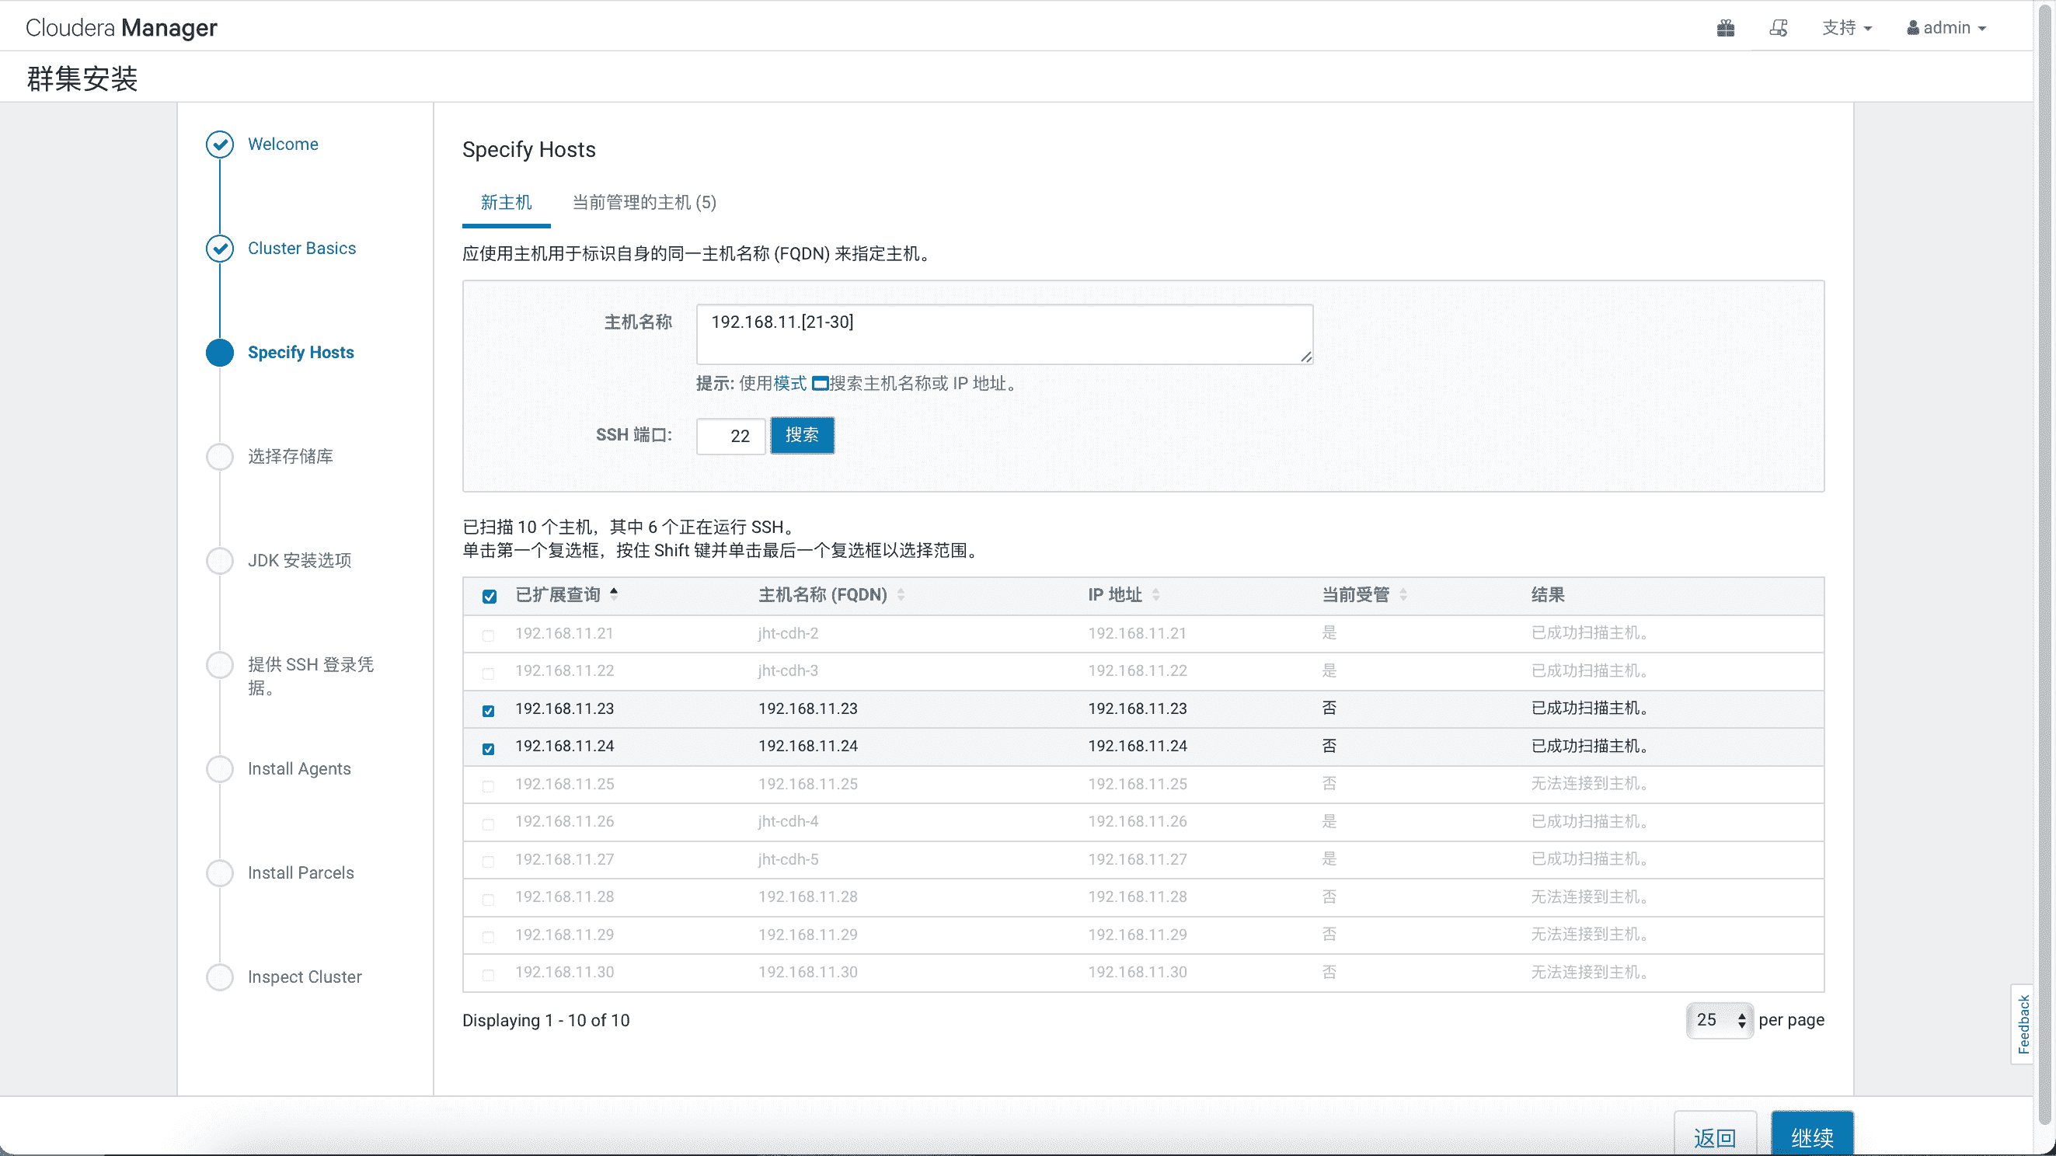The width and height of the screenshot is (2056, 1156).
Task: Open the 支持 dropdown menu
Action: (x=1846, y=28)
